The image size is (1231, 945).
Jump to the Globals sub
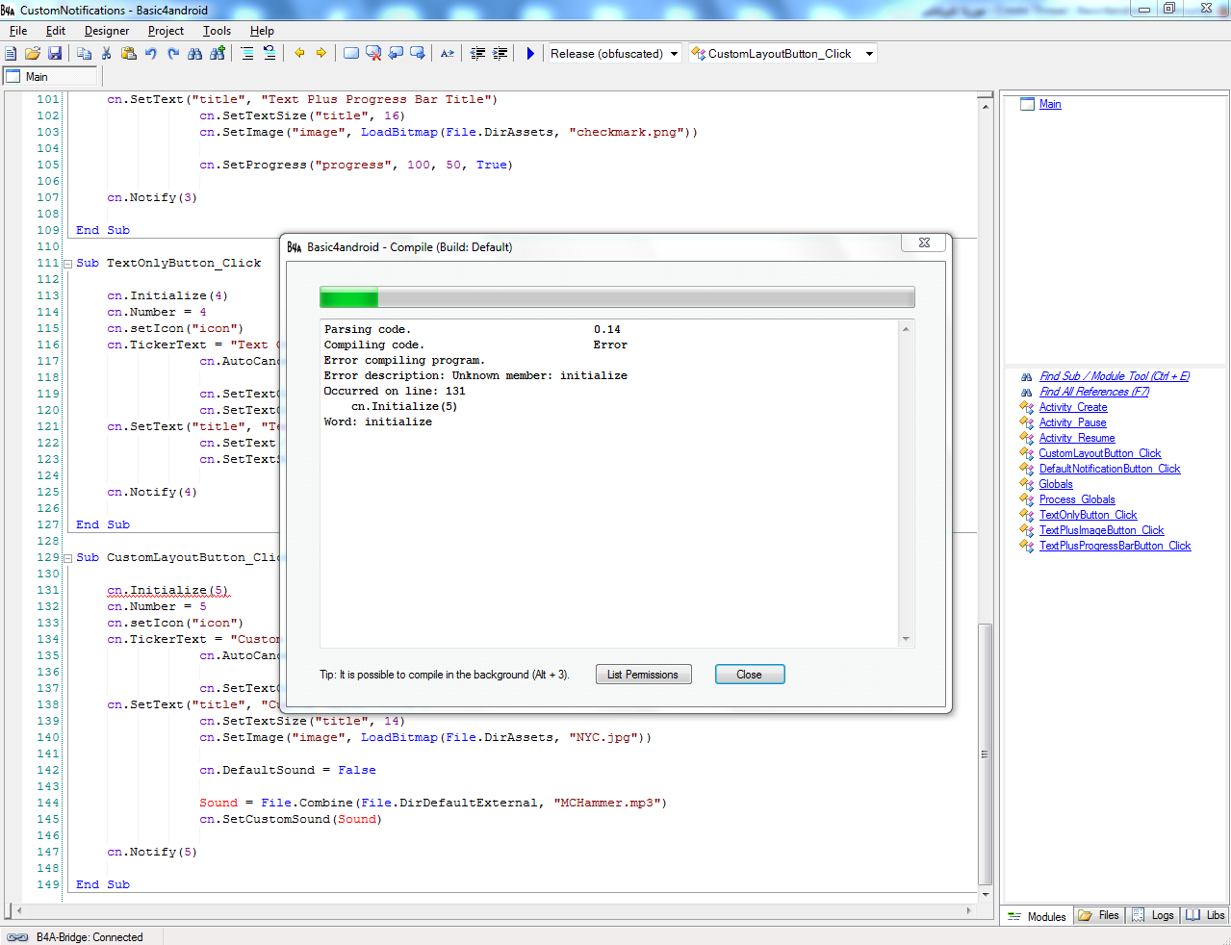point(1056,484)
